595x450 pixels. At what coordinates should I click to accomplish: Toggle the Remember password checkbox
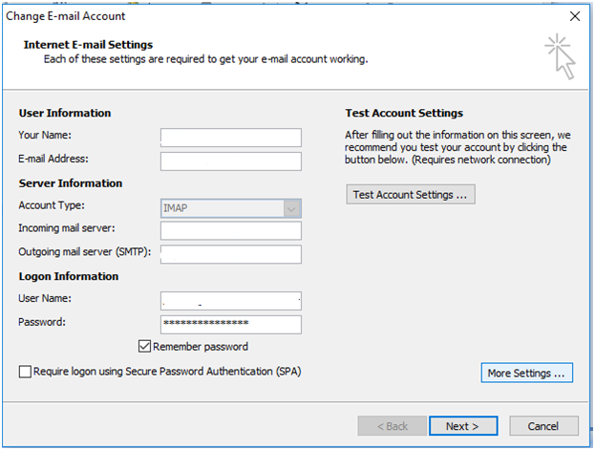pos(145,347)
